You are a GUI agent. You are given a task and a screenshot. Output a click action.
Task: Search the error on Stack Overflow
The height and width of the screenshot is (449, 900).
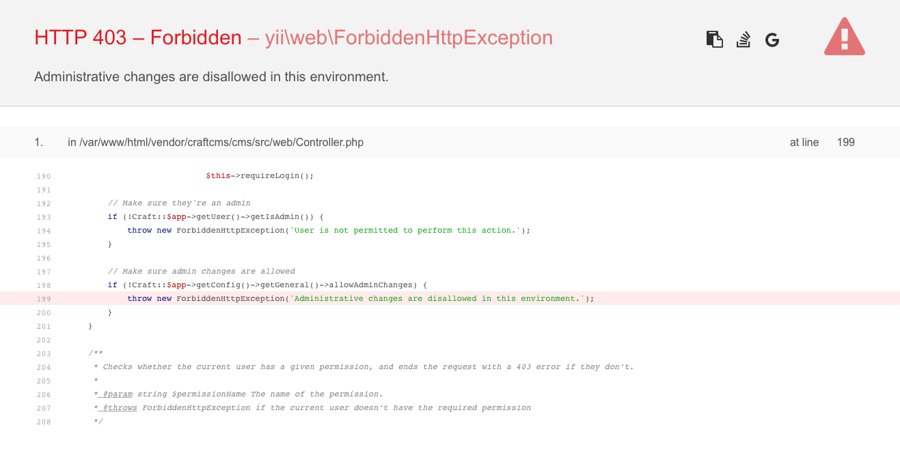744,40
